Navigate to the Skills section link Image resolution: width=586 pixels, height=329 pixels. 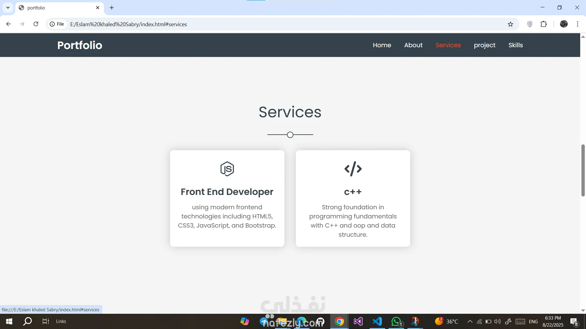pos(515,45)
